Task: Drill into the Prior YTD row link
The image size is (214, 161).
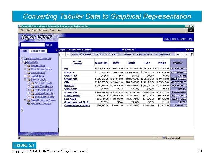Action: (x=69, y=72)
